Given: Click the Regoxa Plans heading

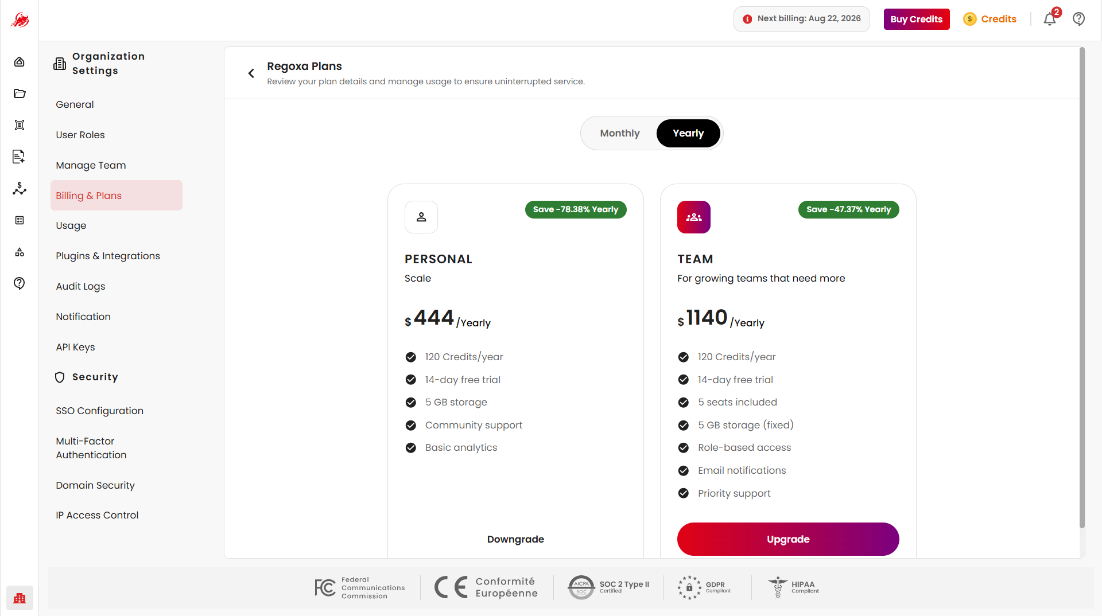Looking at the screenshot, I should (304, 66).
